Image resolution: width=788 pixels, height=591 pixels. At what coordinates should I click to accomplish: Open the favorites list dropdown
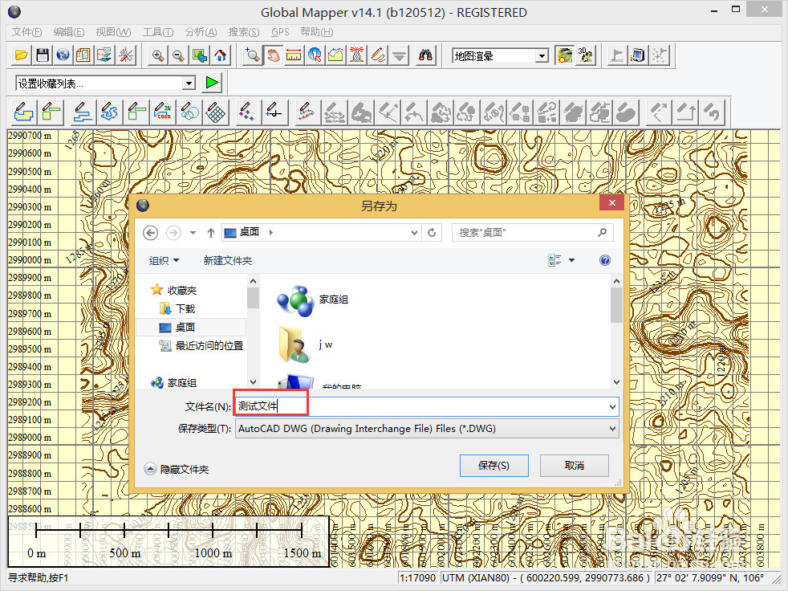click(189, 83)
